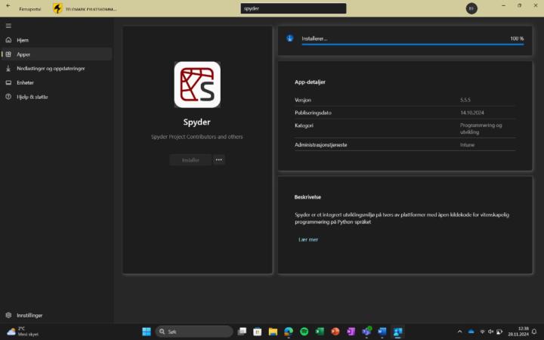Open the user profile avatar
Screen dimensions: 544x340
click(471, 8)
